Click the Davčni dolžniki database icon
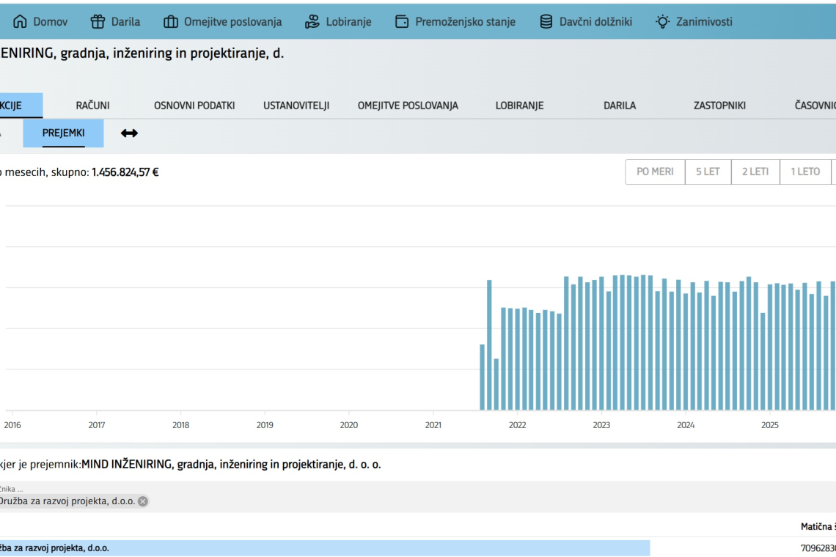 click(546, 21)
